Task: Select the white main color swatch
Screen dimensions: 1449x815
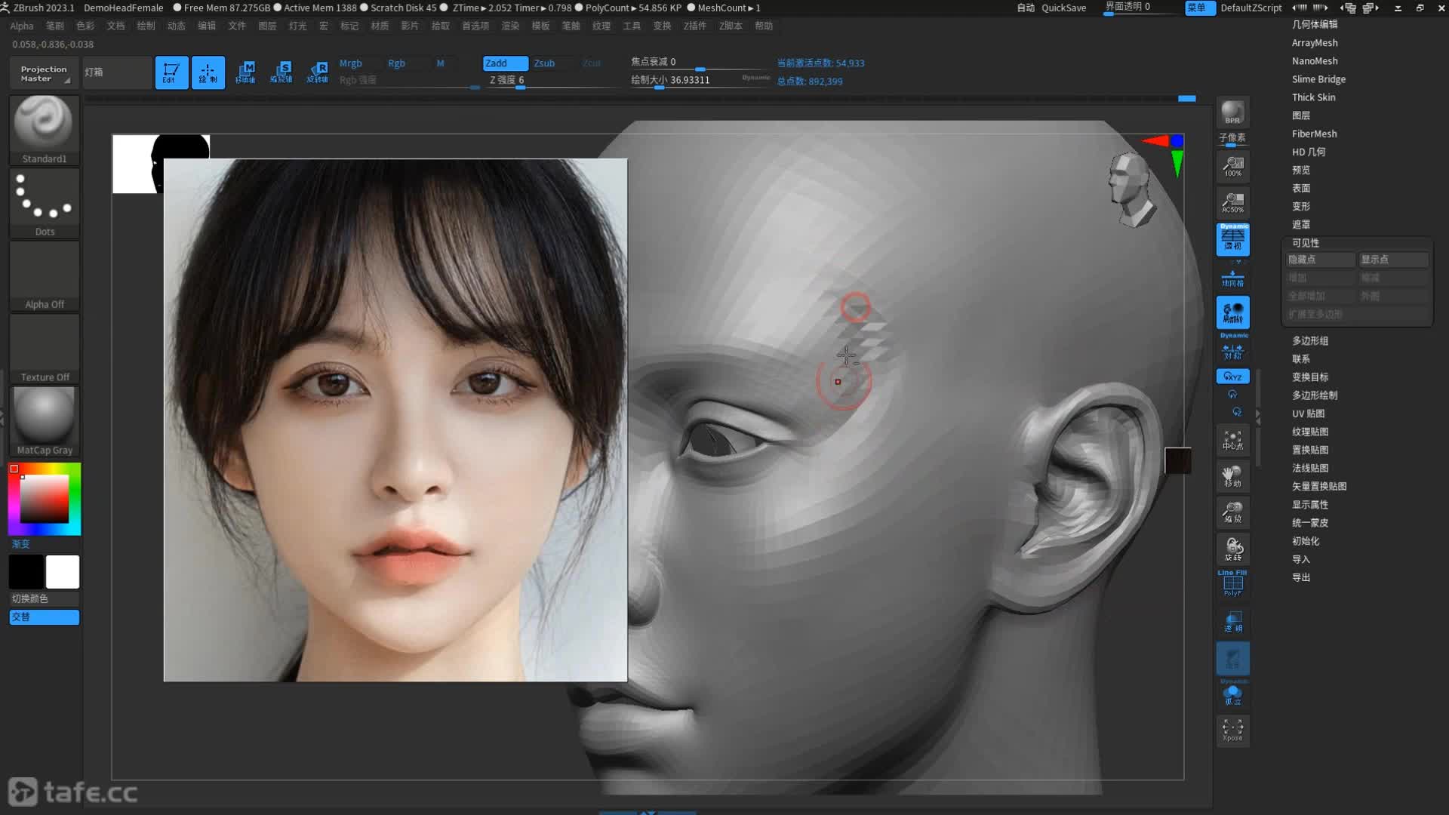Action: 63,572
